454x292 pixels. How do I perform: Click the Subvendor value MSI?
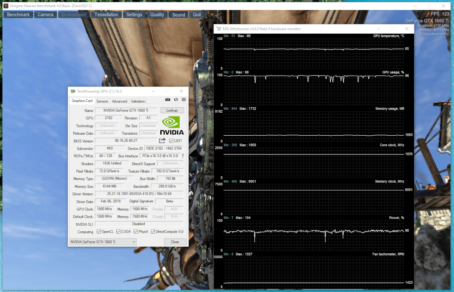click(110, 148)
